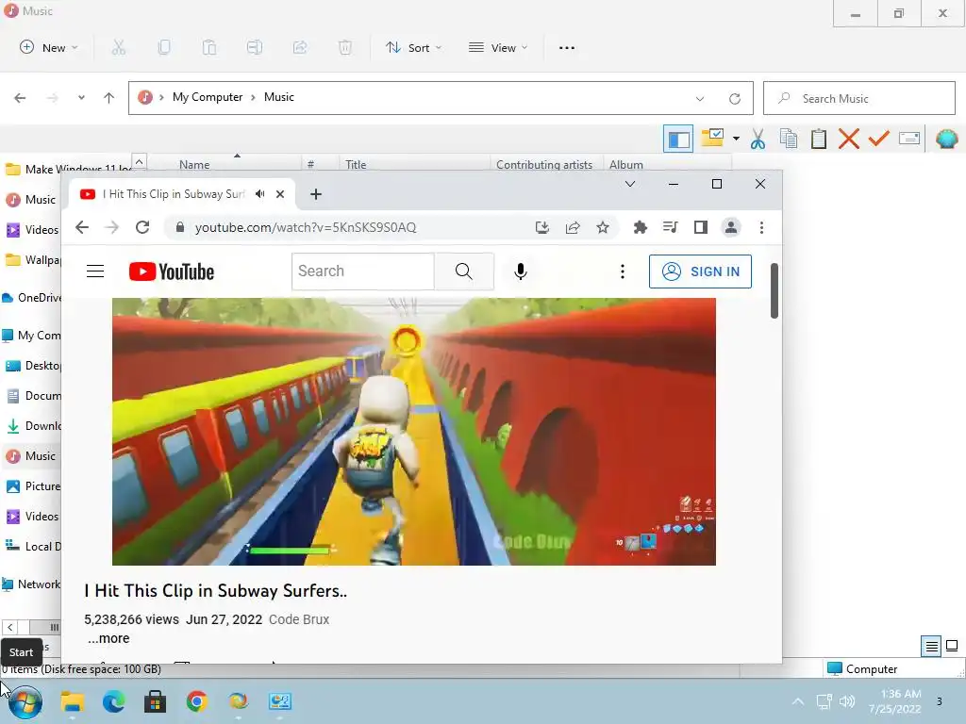966x724 pixels.
Task: Click the install app icon in address bar
Action: click(x=542, y=228)
